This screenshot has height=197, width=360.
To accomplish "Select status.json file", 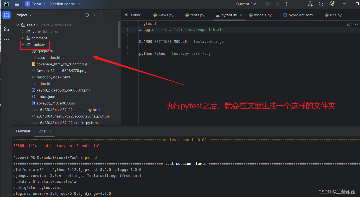I will pyautogui.click(x=46, y=97).
